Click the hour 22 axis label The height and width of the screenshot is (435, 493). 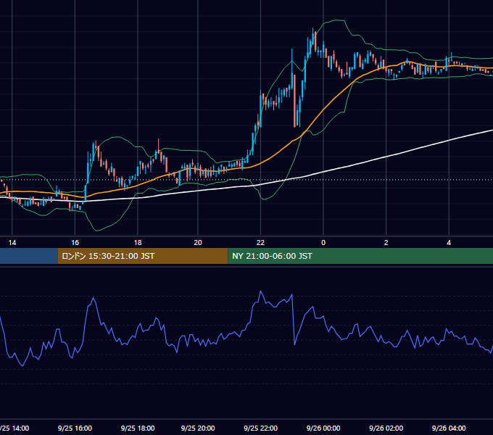point(261,243)
